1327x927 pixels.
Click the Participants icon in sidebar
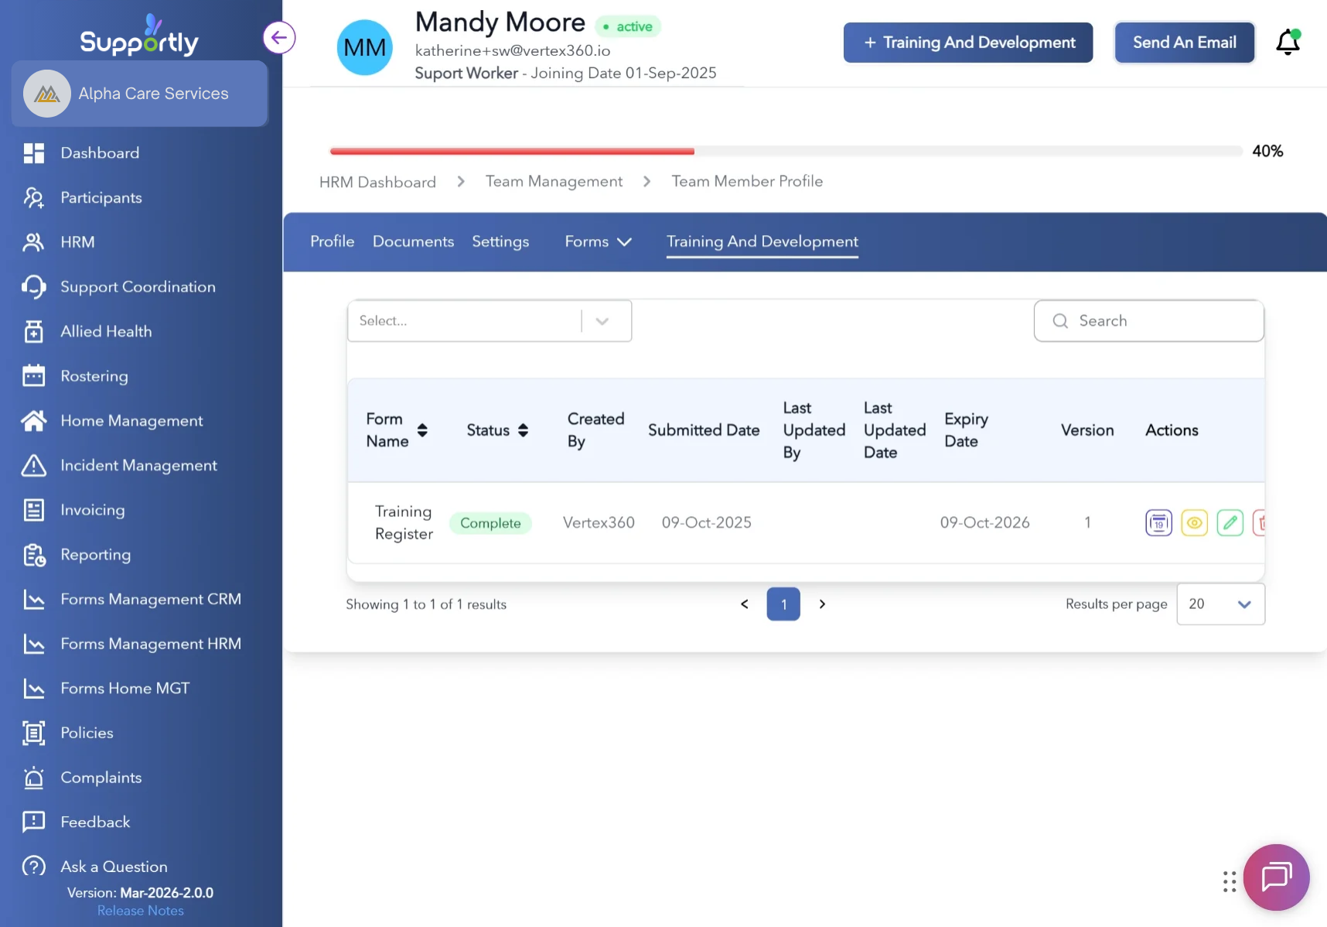click(34, 198)
